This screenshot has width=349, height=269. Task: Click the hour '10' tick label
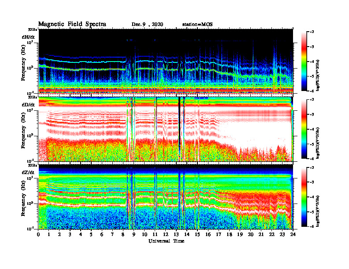[145, 235]
